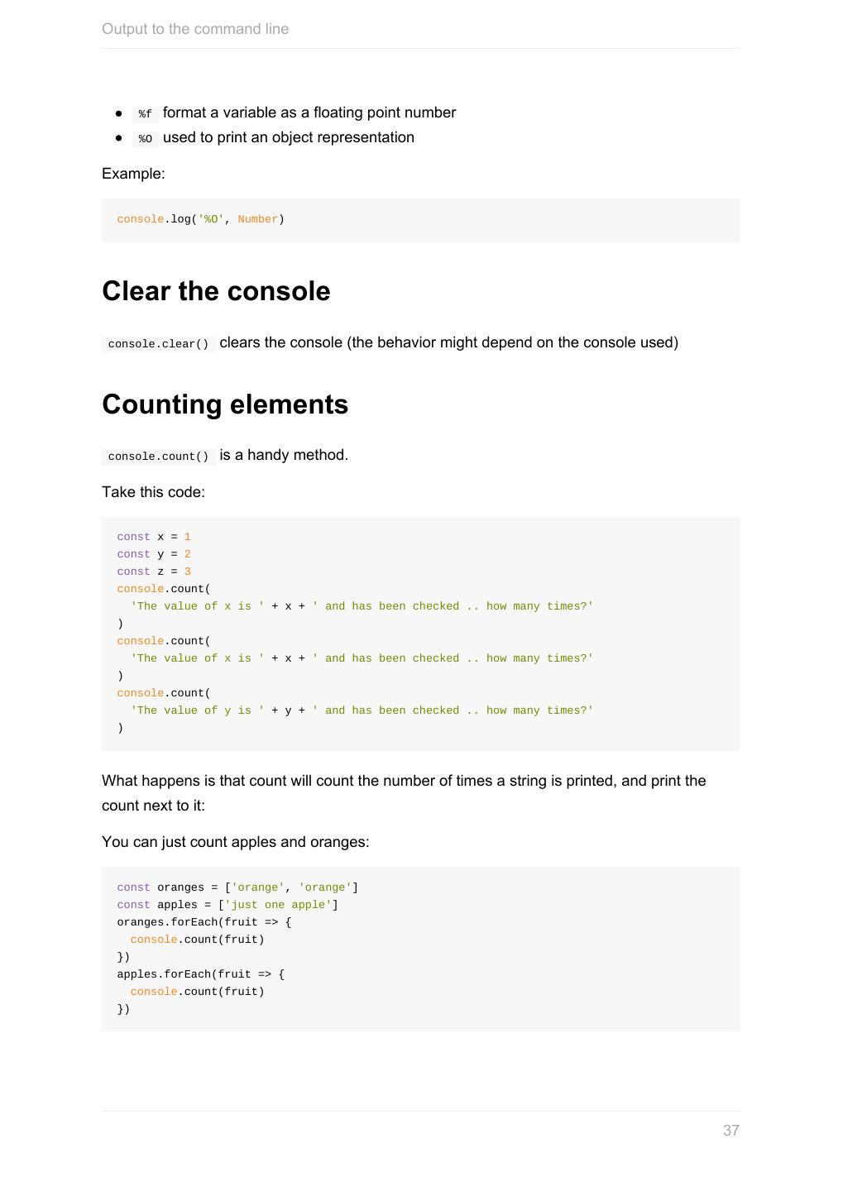Click the "const oranges" declaration line
Viewport: 843px width, 1191px height.
[x=237, y=887]
